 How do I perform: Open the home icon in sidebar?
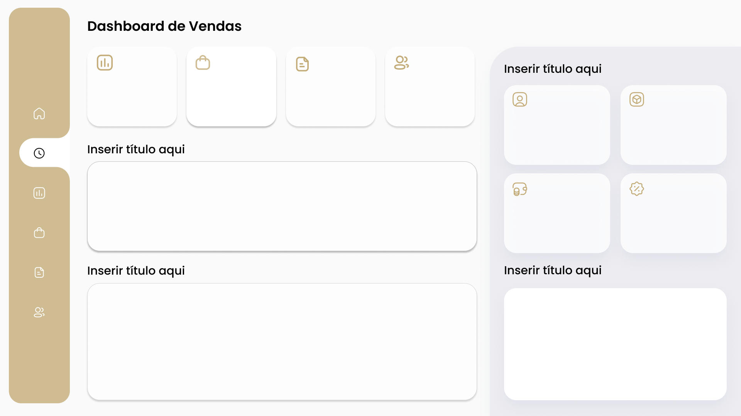39,114
